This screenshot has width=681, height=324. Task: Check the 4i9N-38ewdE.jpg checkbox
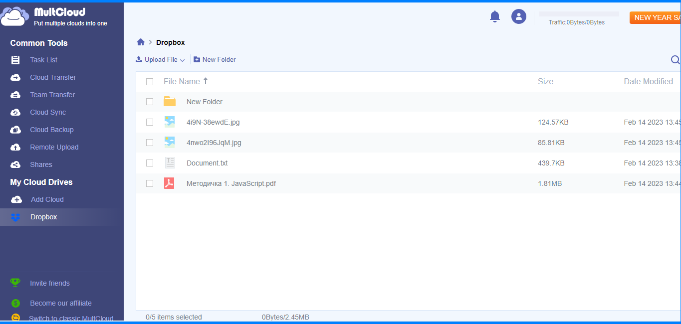[x=150, y=122]
